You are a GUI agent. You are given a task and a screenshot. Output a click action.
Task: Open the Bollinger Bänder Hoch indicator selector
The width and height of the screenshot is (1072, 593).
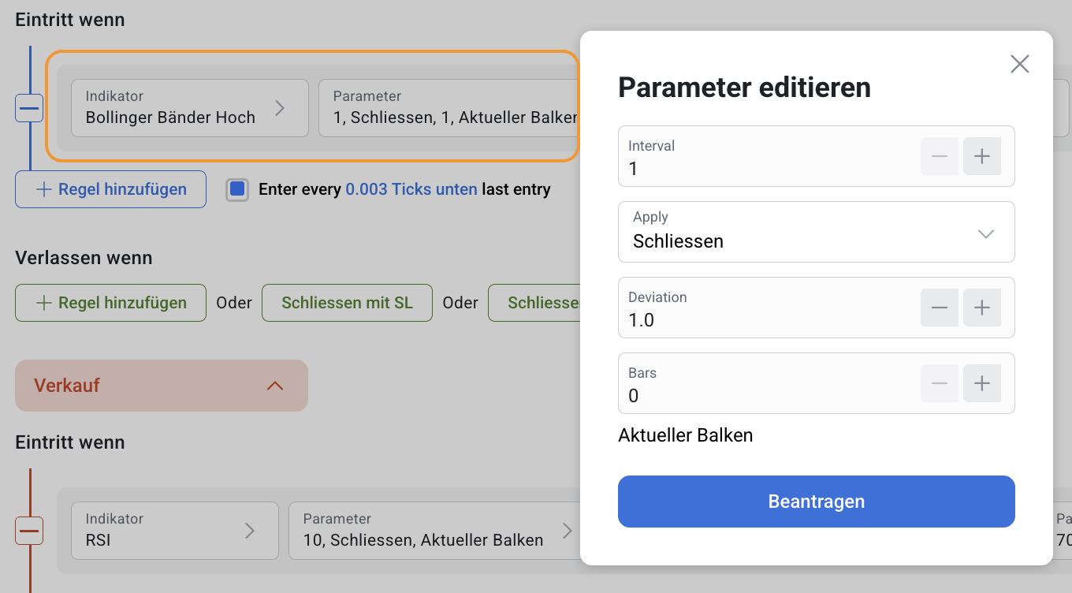(190, 108)
